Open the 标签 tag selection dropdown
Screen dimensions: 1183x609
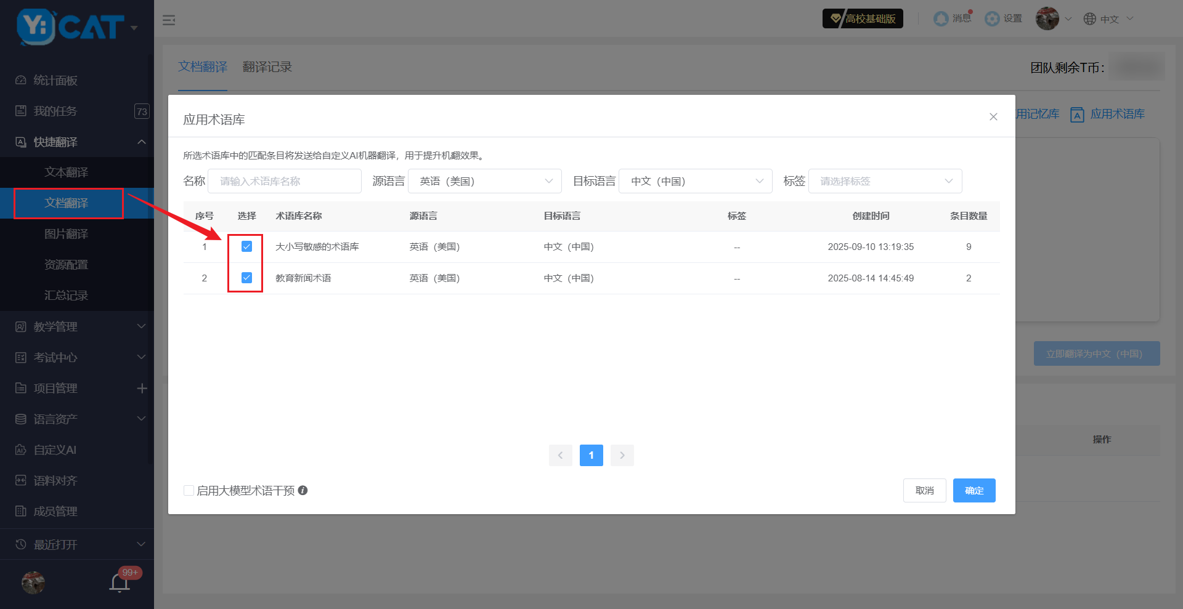pyautogui.click(x=885, y=181)
